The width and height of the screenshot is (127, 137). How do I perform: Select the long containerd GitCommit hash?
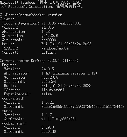click(x=83, y=107)
